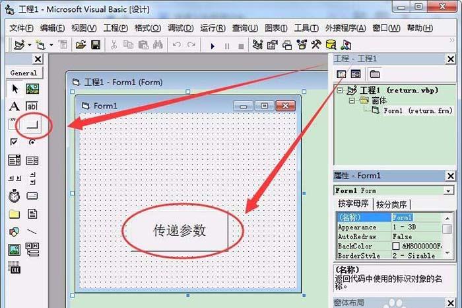Click the Start run toolbar button

click(213, 46)
